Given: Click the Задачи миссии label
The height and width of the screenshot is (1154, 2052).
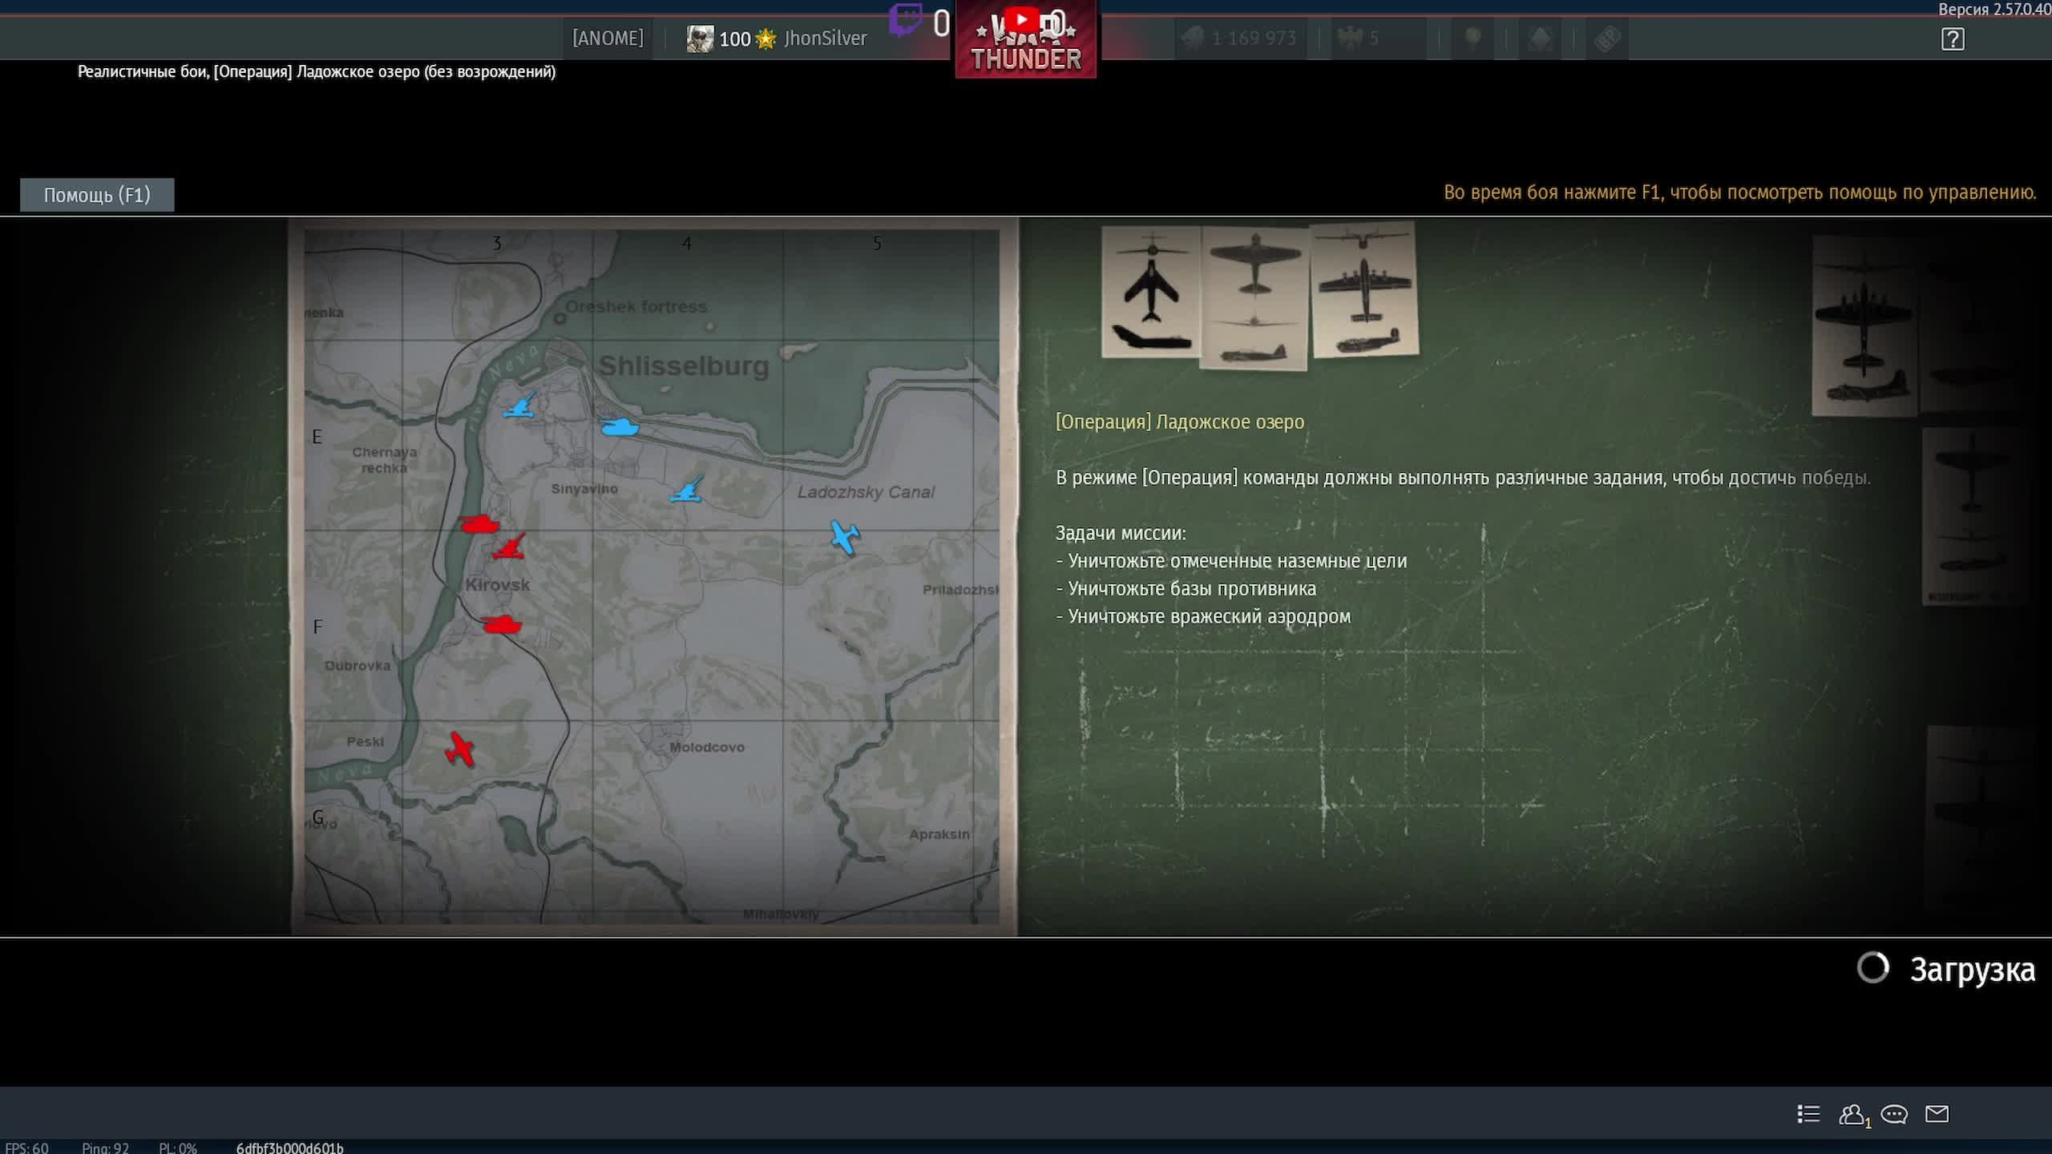Looking at the screenshot, I should tap(1121, 533).
